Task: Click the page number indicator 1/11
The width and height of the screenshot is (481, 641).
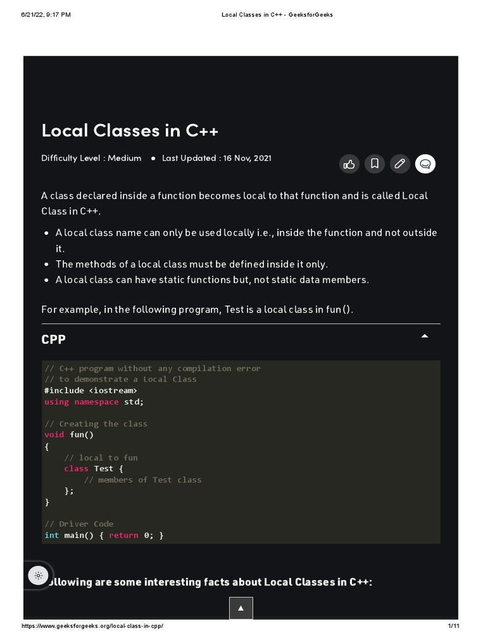Action: tap(454, 626)
